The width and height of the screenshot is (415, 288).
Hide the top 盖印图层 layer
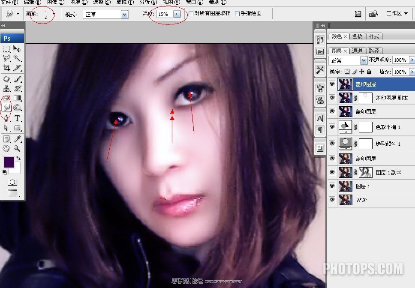point(332,84)
